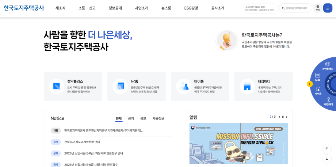Open the 건설공사 하도급계약현황 안내 notice
The image size is (336, 167).
point(82,142)
